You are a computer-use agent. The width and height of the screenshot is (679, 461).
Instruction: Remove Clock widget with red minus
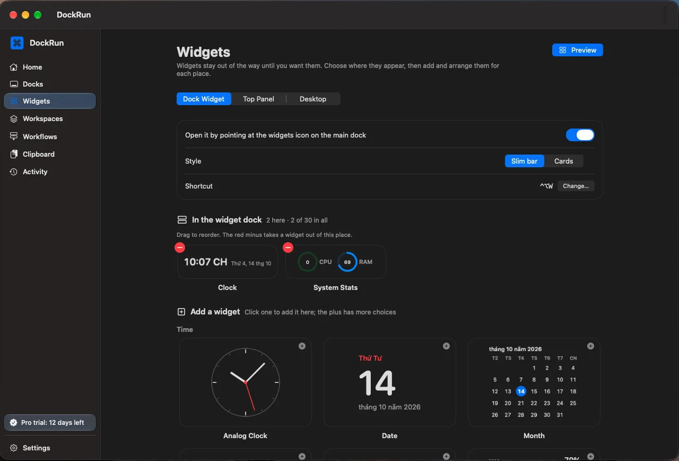click(180, 247)
